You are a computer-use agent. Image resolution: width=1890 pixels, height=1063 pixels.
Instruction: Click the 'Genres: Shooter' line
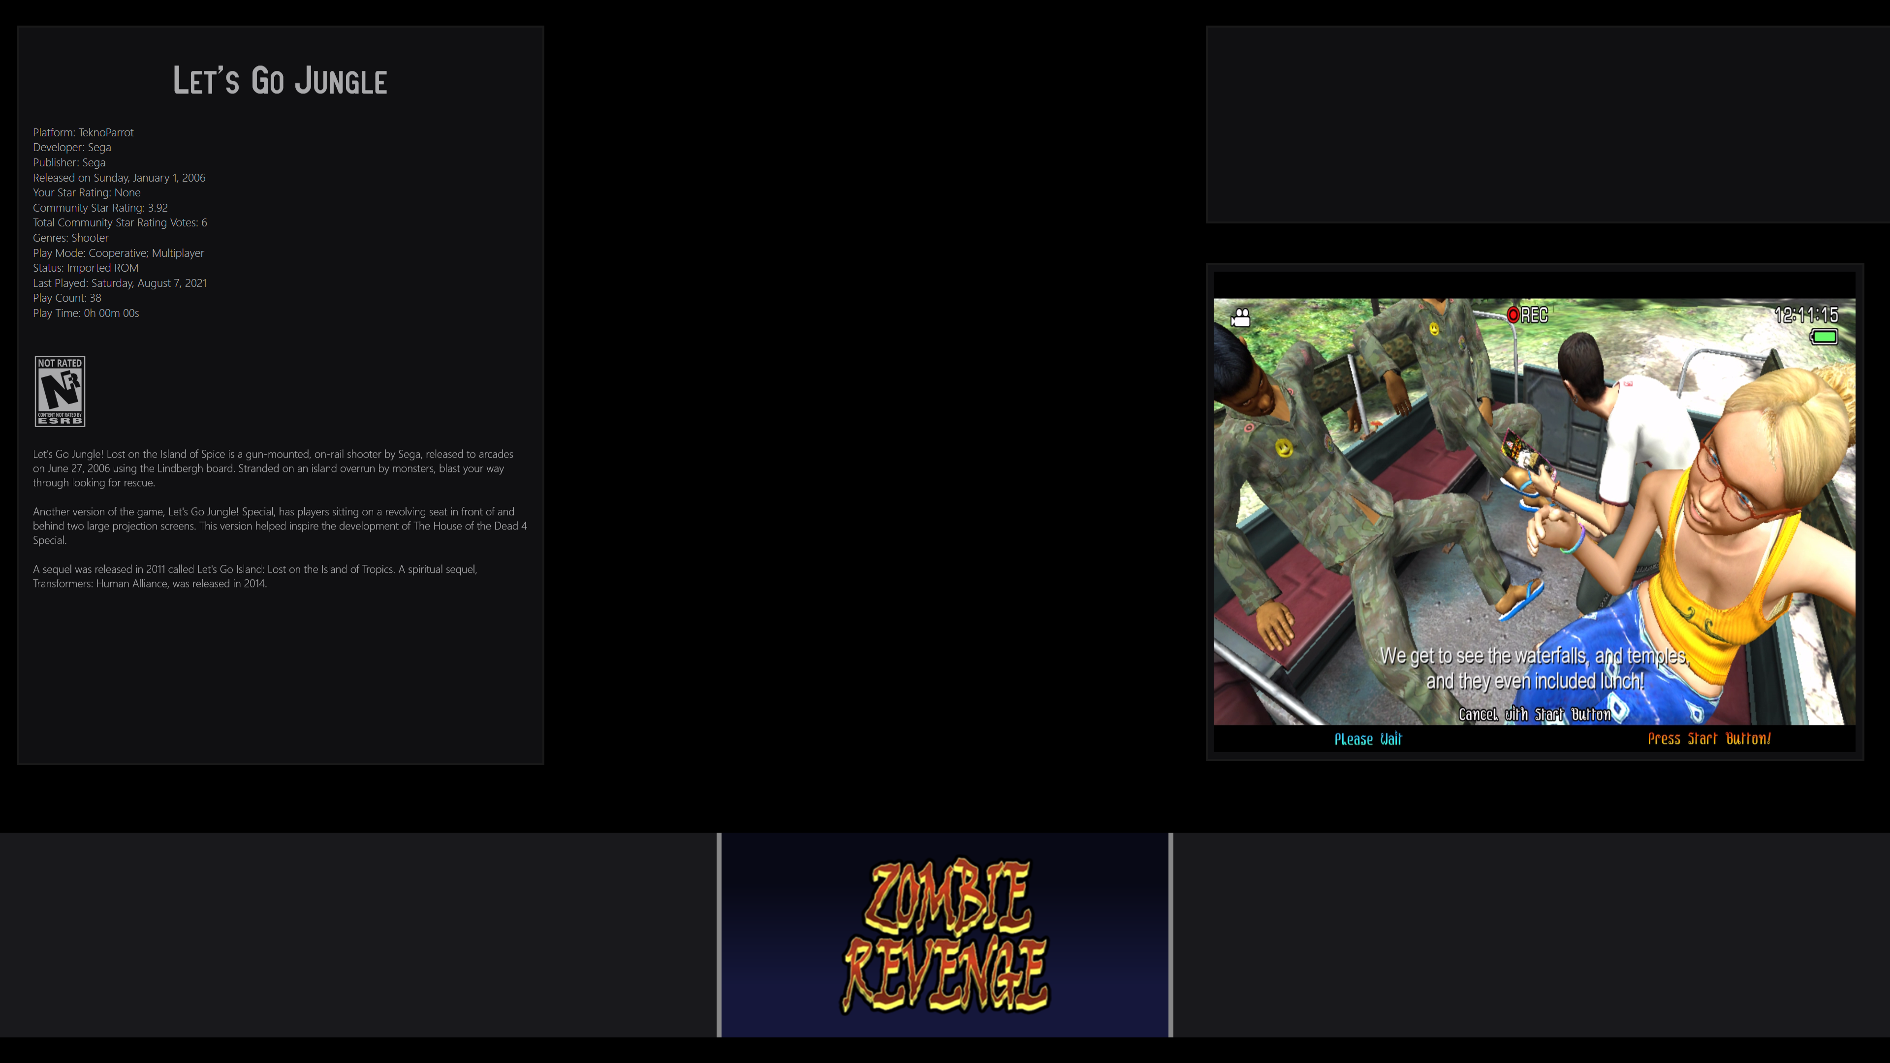tap(70, 238)
